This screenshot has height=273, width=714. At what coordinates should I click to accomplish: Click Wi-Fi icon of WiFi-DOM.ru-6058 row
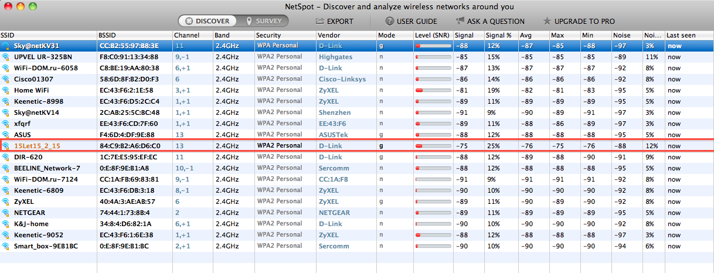pyautogui.click(x=6, y=68)
